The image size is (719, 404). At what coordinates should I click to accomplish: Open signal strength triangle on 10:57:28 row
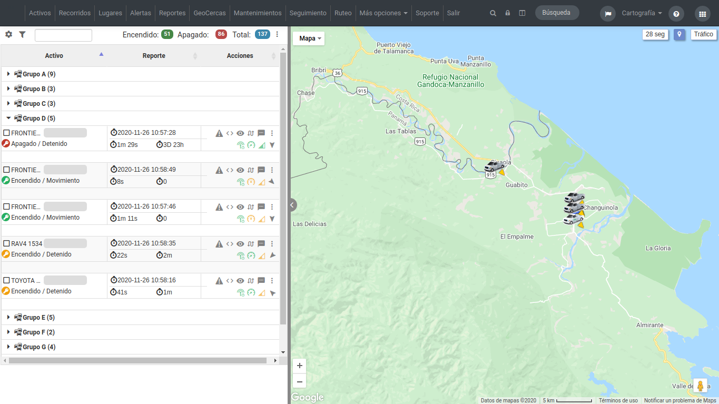click(x=262, y=145)
